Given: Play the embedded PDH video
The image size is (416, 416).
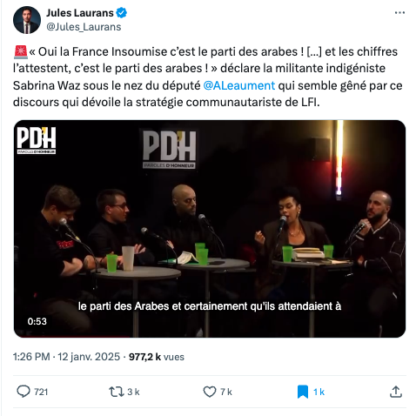Looking at the screenshot, I should click(x=210, y=229).
